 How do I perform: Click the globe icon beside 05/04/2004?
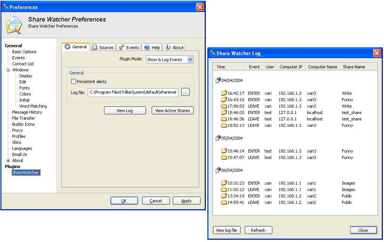click(218, 138)
